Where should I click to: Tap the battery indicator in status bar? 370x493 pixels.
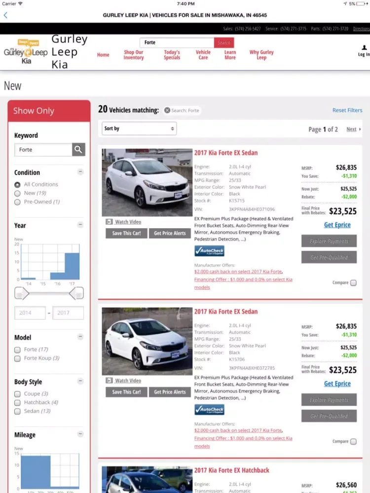[x=361, y=4]
